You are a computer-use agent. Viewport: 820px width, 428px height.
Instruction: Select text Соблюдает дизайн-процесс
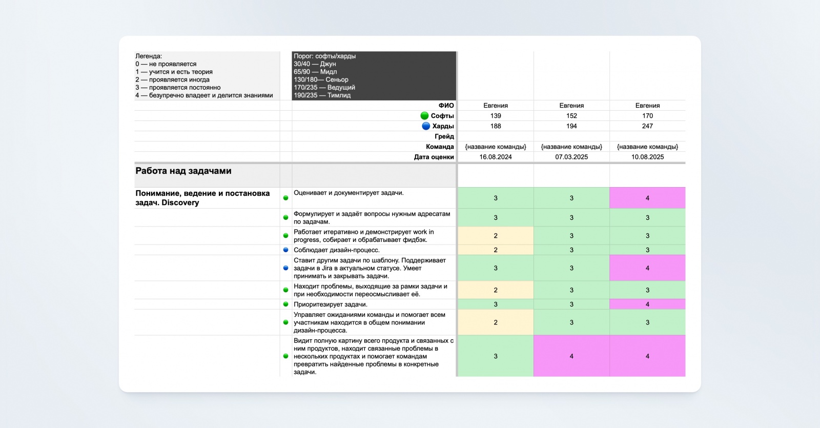337,250
